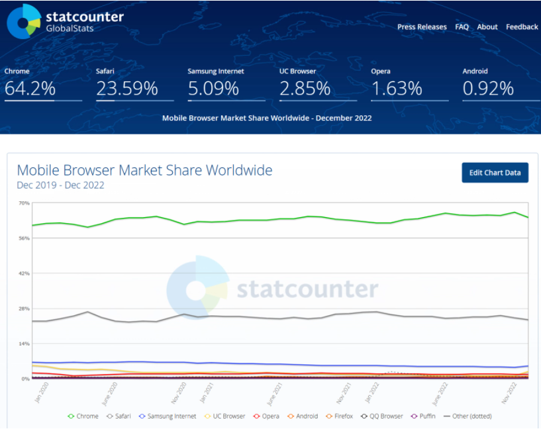Toggle Chrome series in chart legend
The width and height of the screenshot is (541, 435).
pyautogui.click(x=83, y=416)
